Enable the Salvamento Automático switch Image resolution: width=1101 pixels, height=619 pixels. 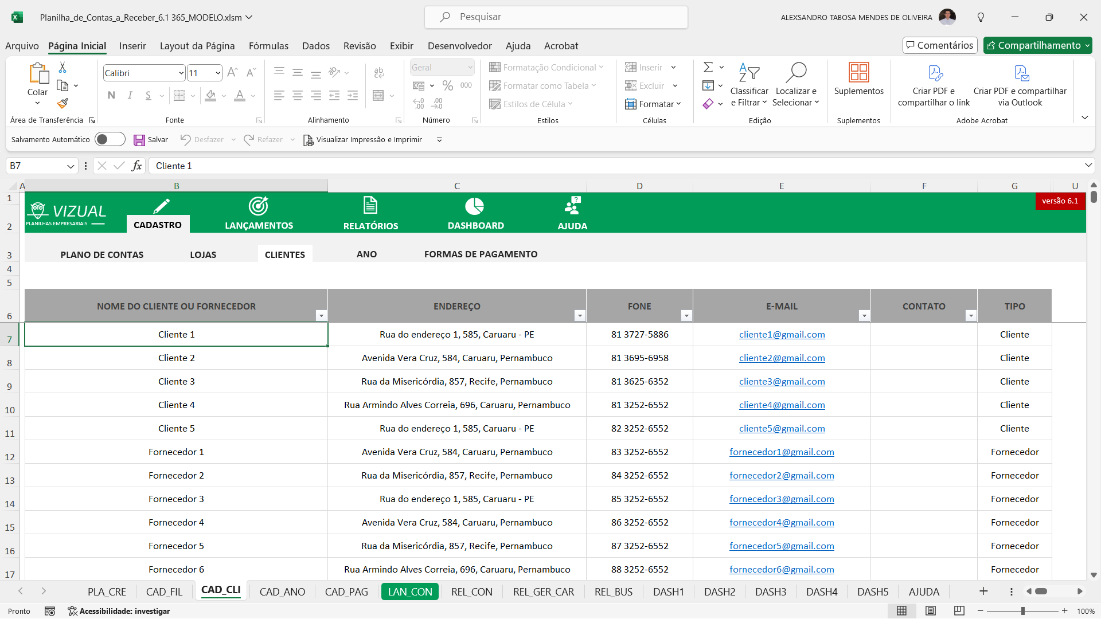point(110,139)
